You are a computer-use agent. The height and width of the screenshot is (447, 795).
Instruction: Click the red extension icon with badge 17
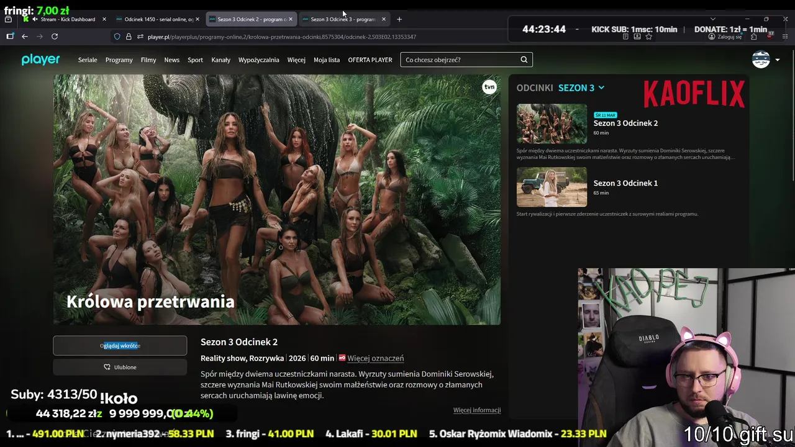pos(770,36)
